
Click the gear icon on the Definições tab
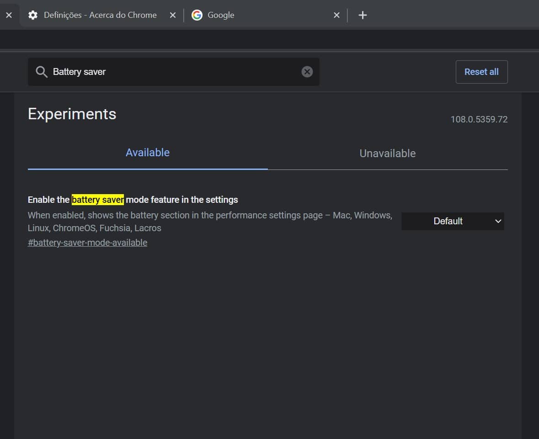coord(33,15)
